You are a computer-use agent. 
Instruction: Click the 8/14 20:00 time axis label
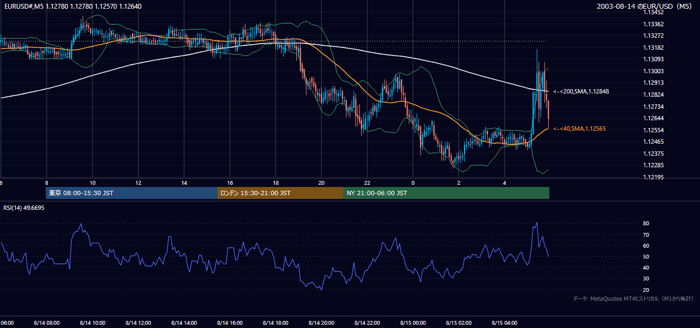[322, 323]
